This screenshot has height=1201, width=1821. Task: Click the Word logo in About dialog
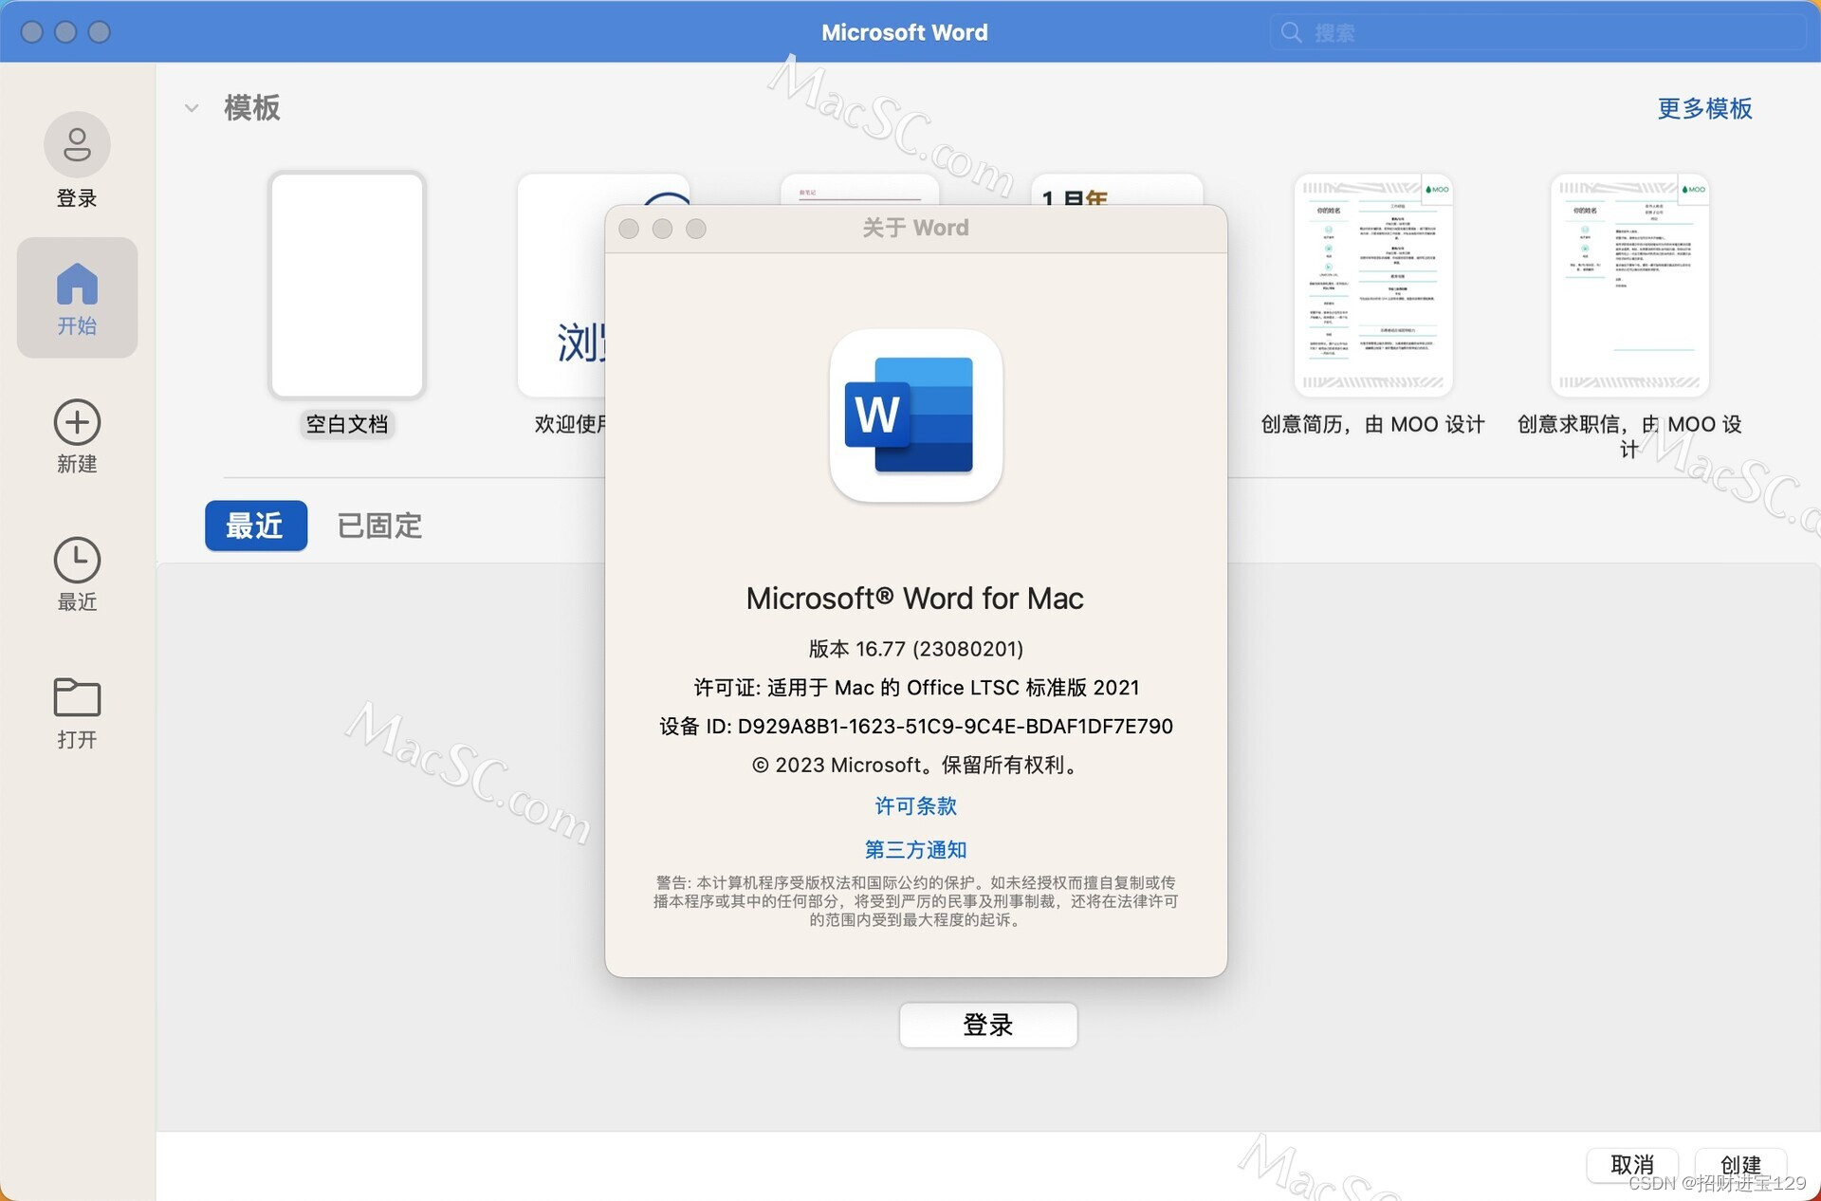pyautogui.click(x=915, y=416)
